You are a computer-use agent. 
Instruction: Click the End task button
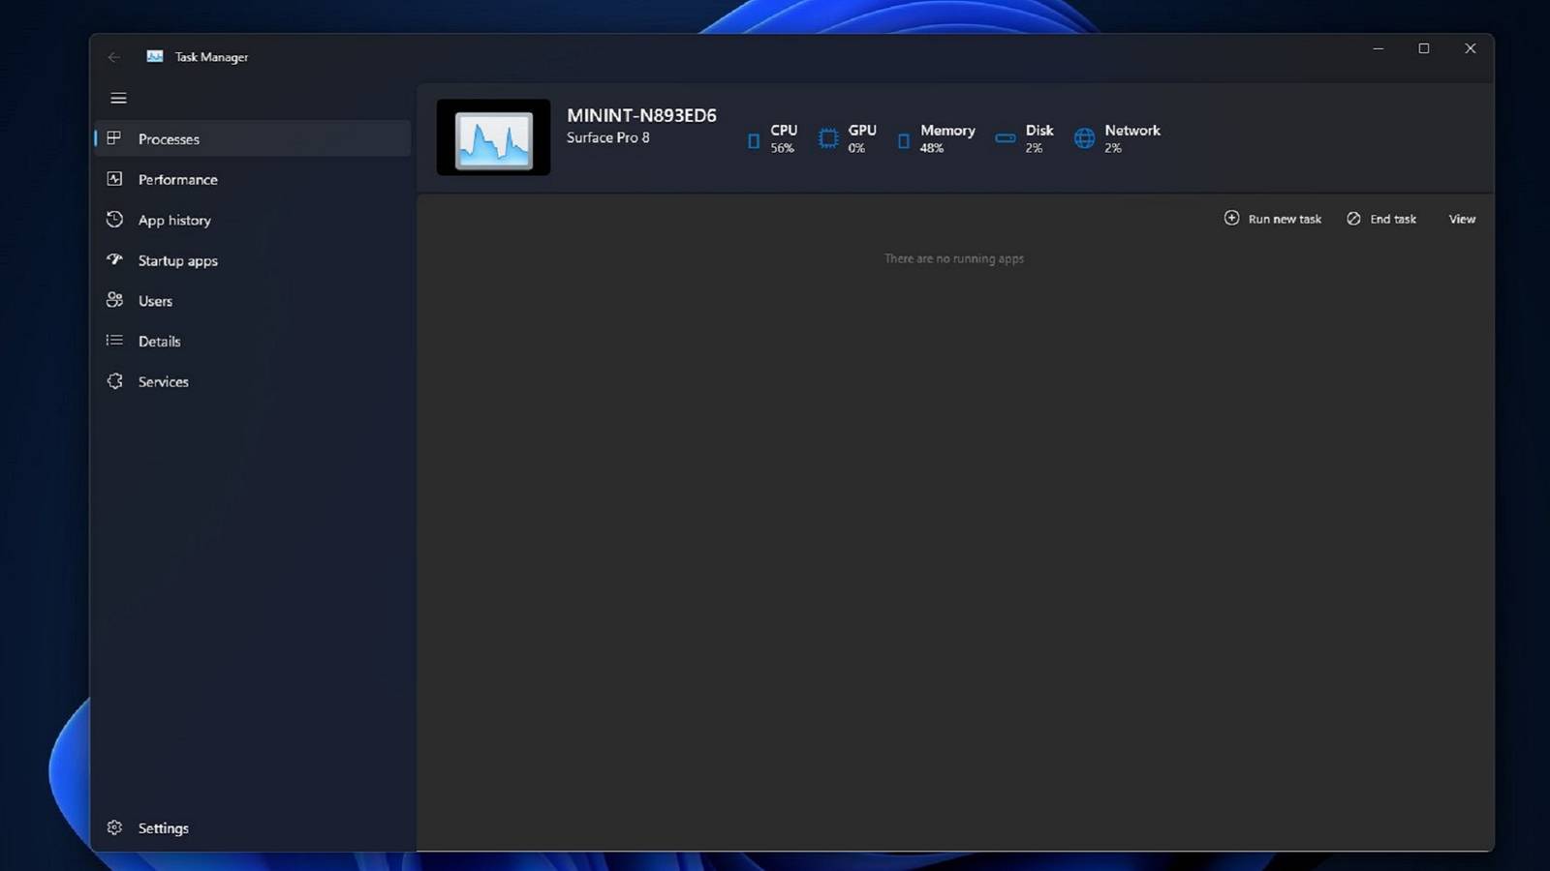click(x=1380, y=219)
